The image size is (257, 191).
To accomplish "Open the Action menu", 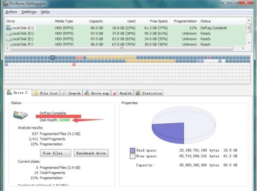I will (12, 12).
